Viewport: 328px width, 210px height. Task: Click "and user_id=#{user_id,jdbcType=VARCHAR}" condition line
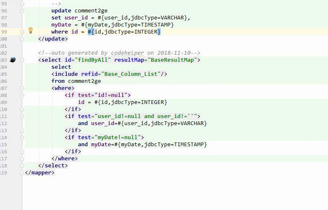point(142,123)
